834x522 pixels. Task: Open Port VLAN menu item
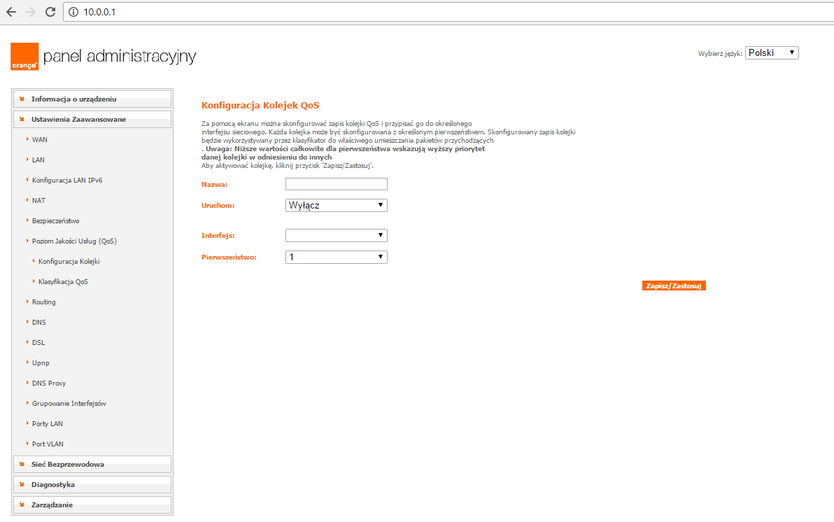coord(48,444)
